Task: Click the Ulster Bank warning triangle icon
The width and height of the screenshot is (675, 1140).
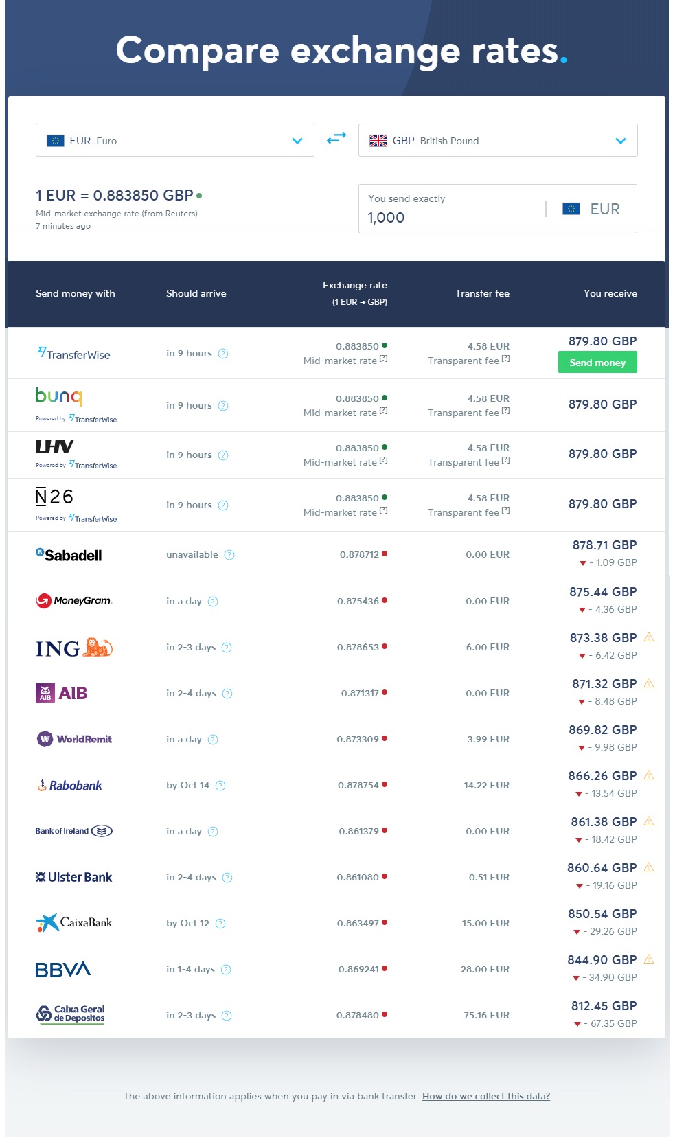Action: tap(649, 867)
